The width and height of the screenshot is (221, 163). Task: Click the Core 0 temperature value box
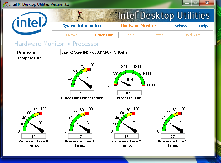tap(33, 137)
